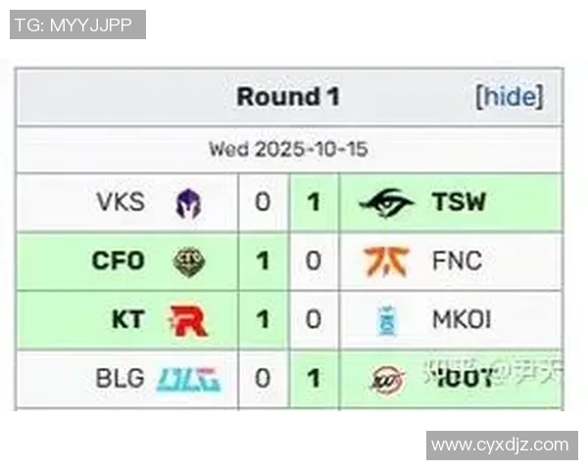The width and height of the screenshot is (588, 470).
Task: Open the TSW team name link
Action: 459,203
